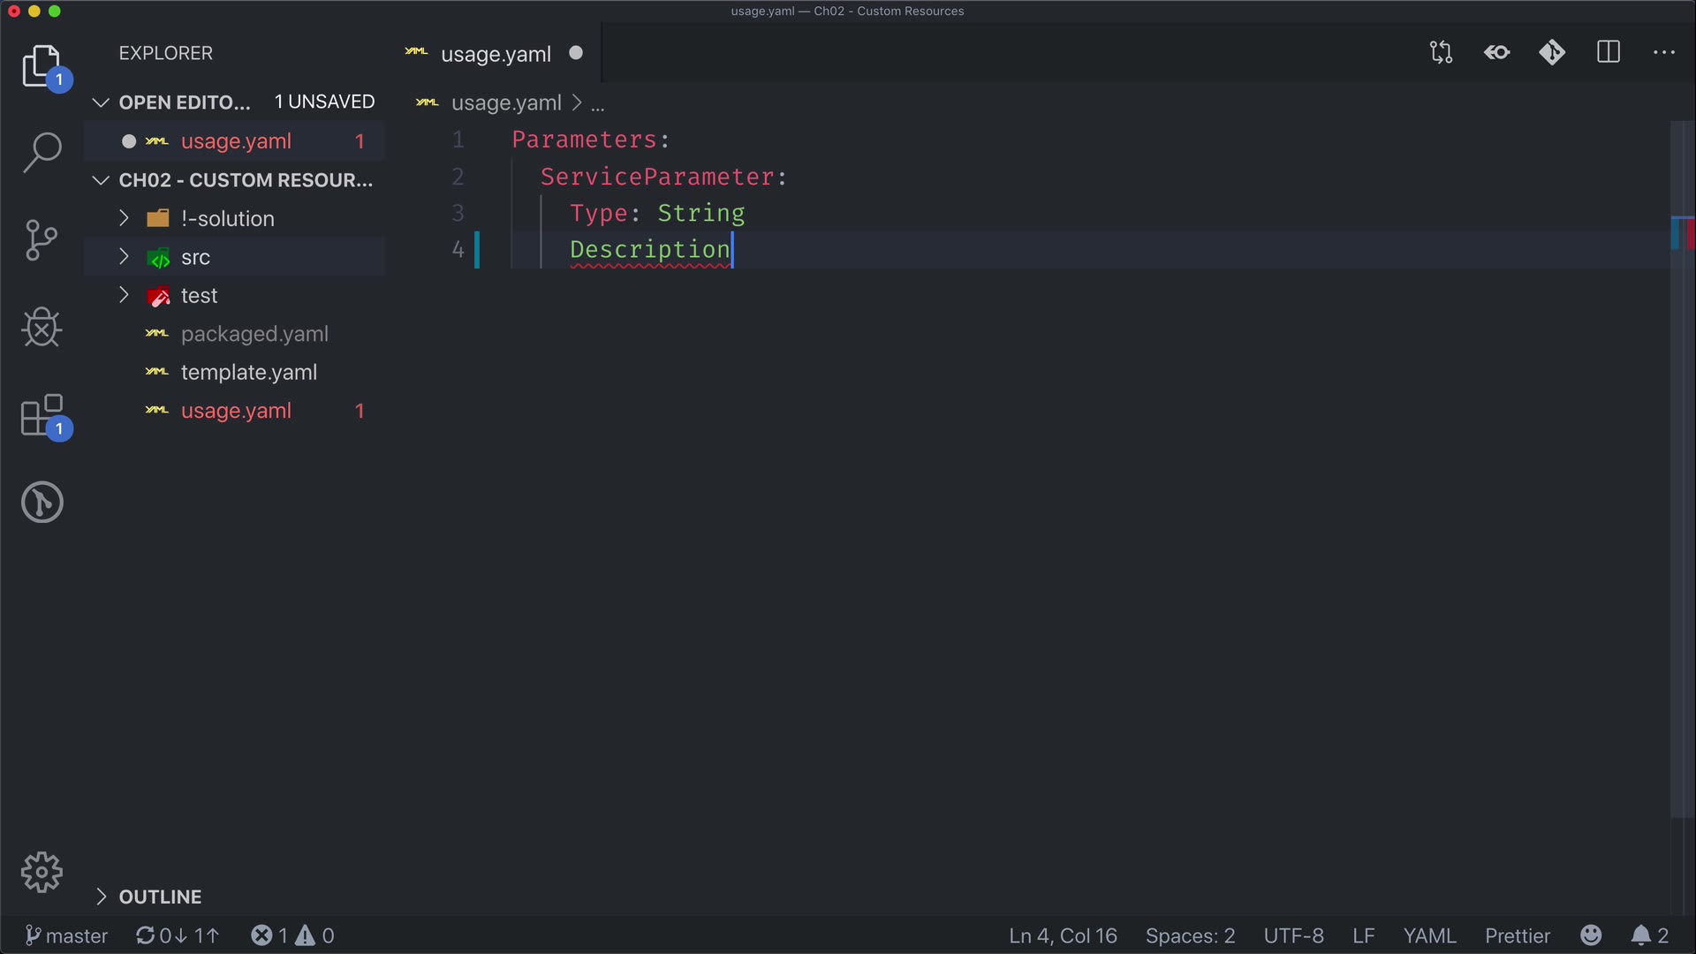The width and height of the screenshot is (1696, 954).
Task: Click the Compare Changes icon in editor toolbar
Action: click(x=1441, y=53)
